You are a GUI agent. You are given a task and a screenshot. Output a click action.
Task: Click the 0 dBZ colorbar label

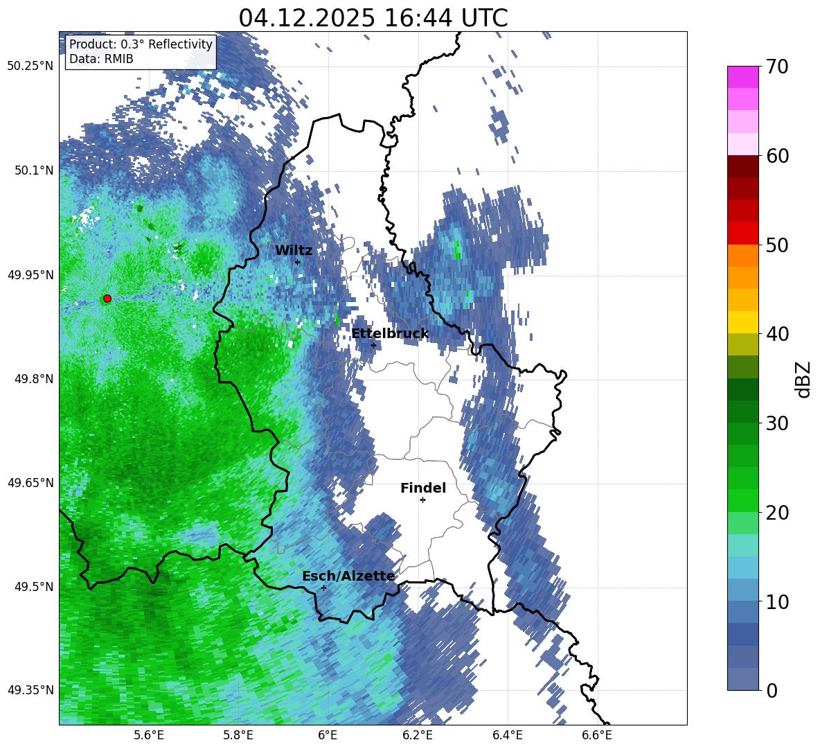point(772,690)
